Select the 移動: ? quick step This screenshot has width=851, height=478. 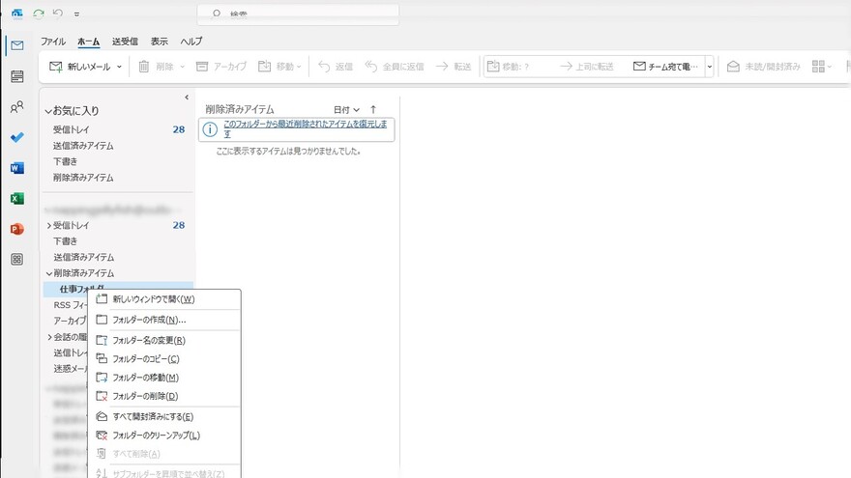pos(508,67)
